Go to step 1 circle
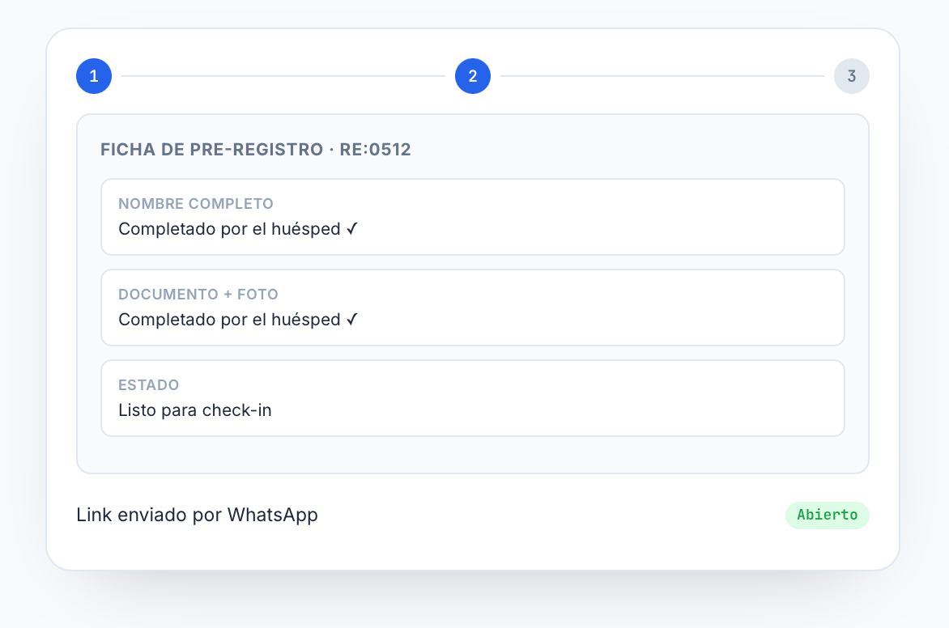This screenshot has height=628, width=949. coord(94,76)
